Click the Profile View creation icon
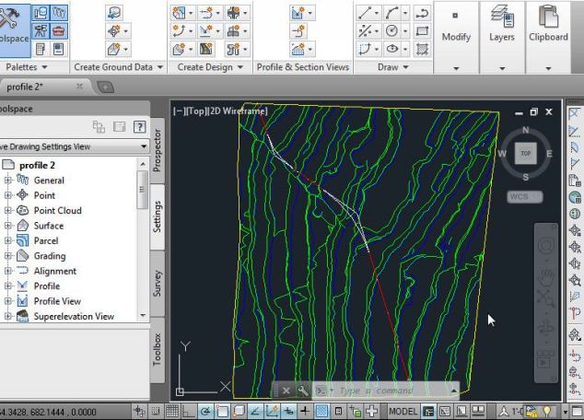The image size is (584, 420). pos(298,13)
